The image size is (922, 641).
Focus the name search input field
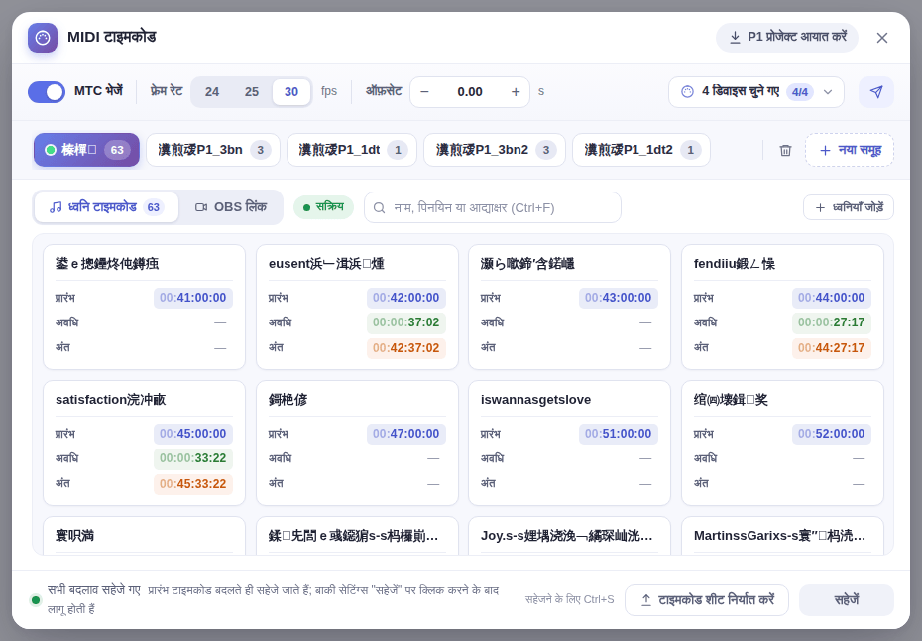(493, 207)
